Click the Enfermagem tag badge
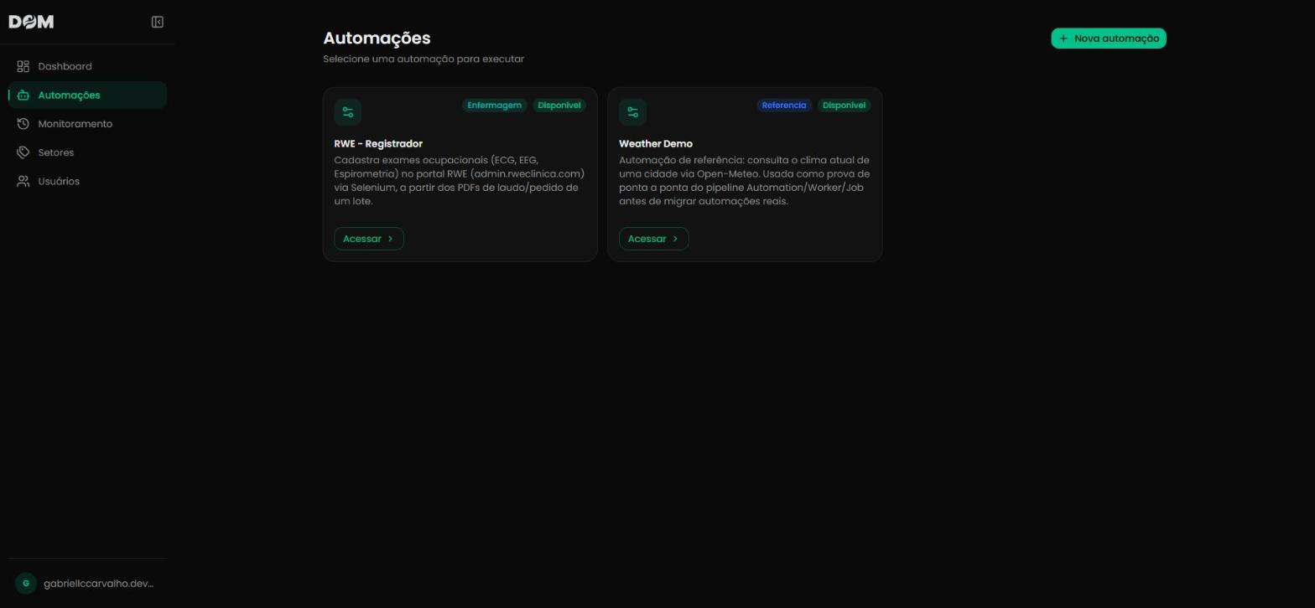Screen dimensions: 1315x608 (x=494, y=106)
